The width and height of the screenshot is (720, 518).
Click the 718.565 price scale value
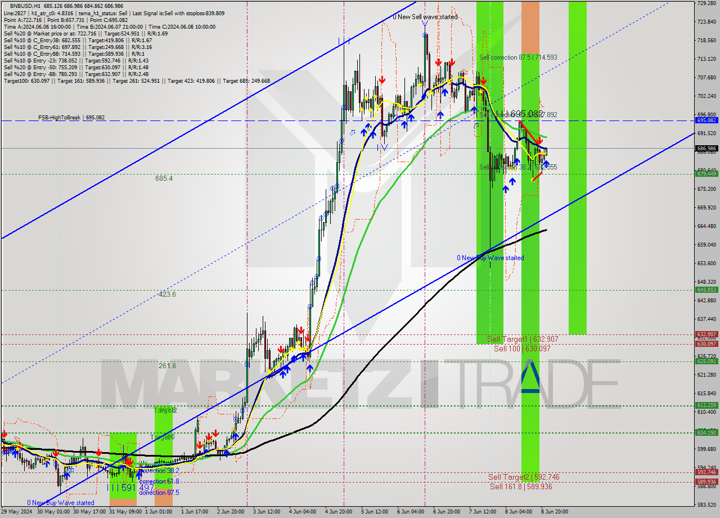tap(706, 41)
